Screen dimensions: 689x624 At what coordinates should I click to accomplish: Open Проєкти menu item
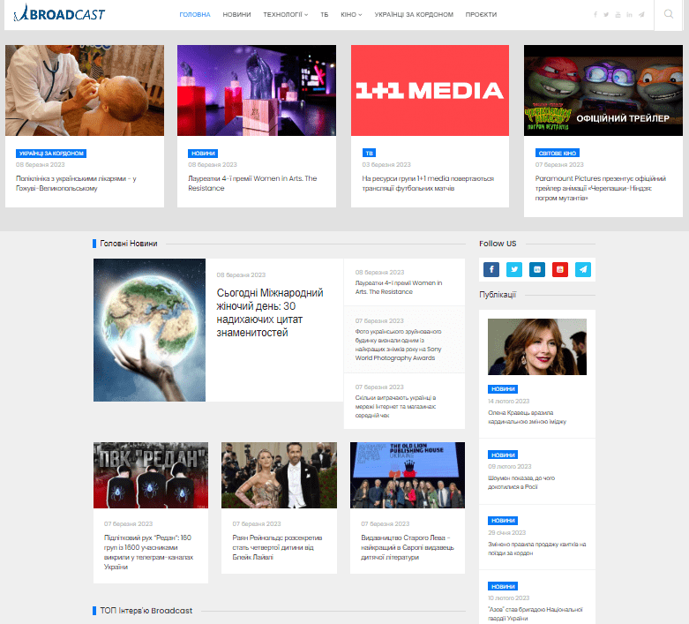481,14
